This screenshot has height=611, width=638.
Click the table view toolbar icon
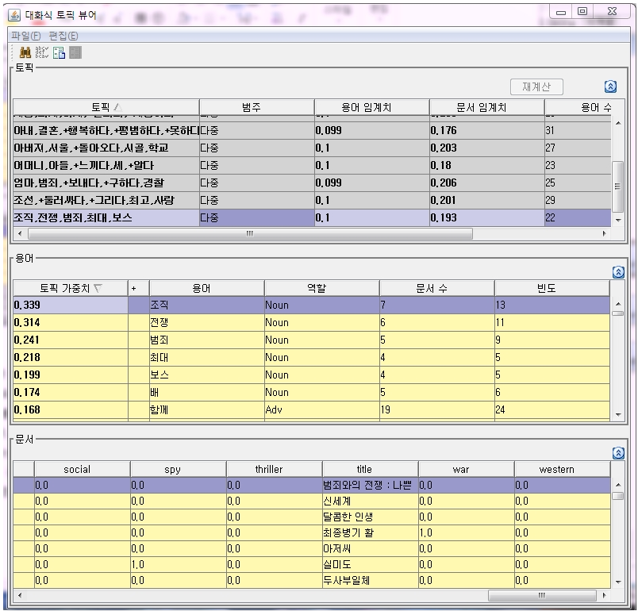coord(59,53)
